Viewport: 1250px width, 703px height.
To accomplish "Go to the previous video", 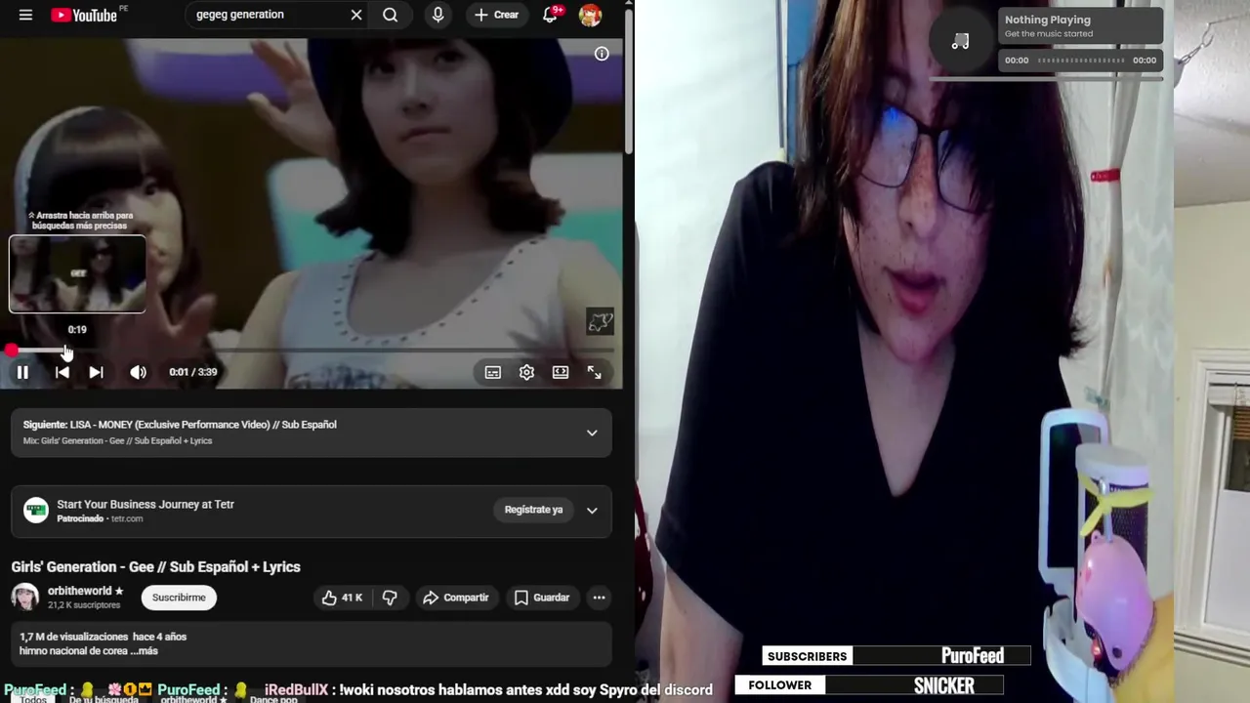I will 62,372.
